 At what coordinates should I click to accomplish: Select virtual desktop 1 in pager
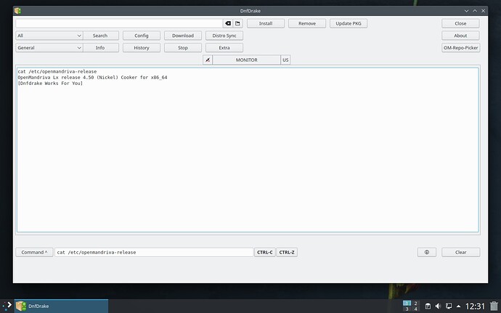pos(407,303)
